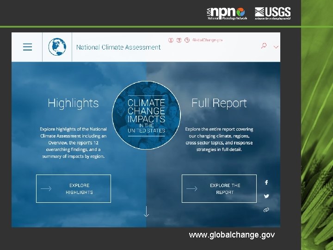Image resolution: width=333 pixels, height=250 pixels.
Task: Click the download icon in header
Action: [171, 40]
